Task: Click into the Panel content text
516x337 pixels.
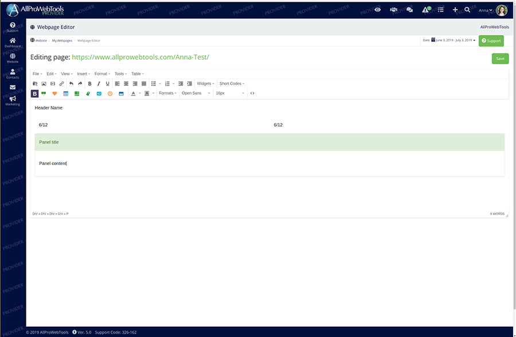Action: tap(53, 163)
